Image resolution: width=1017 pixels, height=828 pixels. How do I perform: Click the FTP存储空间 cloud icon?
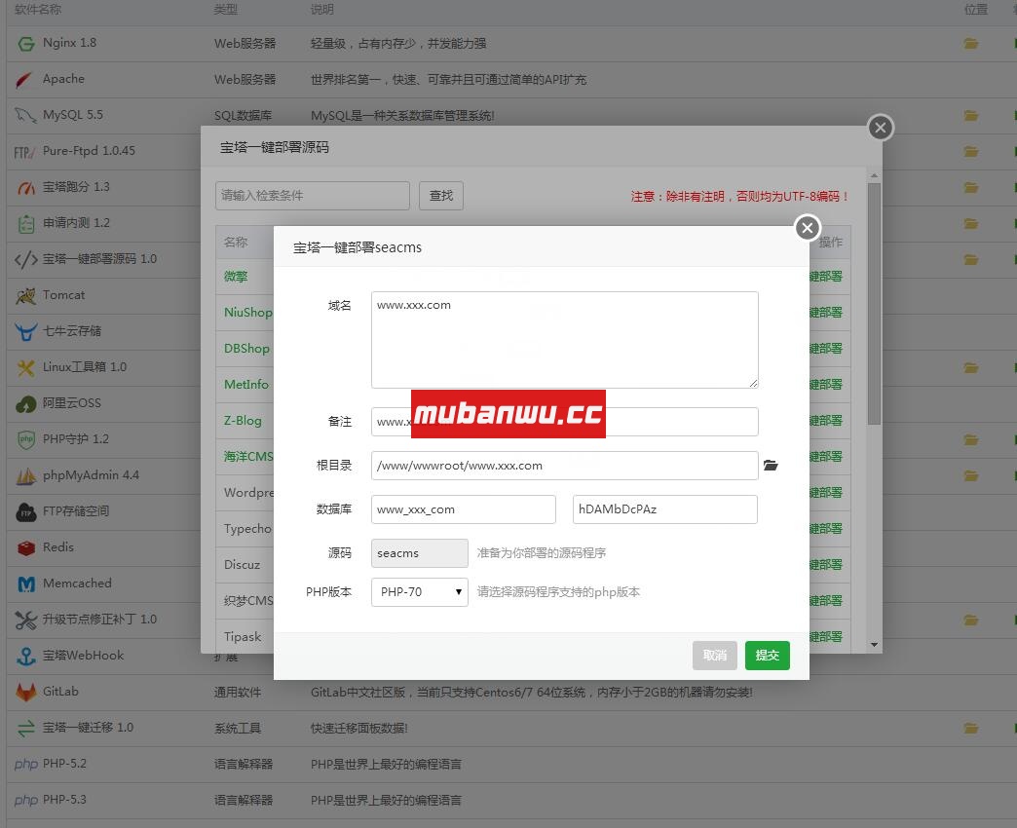(26, 511)
